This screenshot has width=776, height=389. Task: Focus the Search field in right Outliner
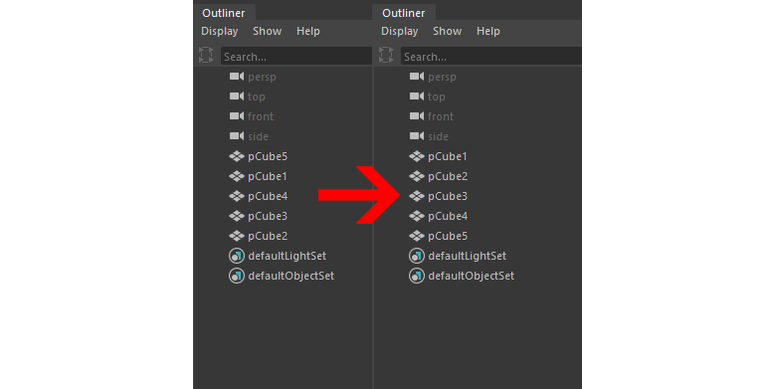click(x=490, y=57)
